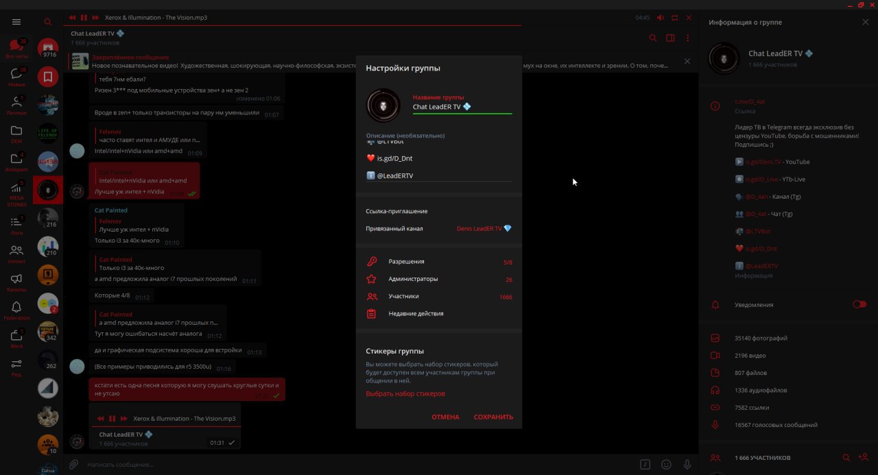Open Ссылка-приглашение settings
The height and width of the screenshot is (475, 878).
tap(439, 211)
